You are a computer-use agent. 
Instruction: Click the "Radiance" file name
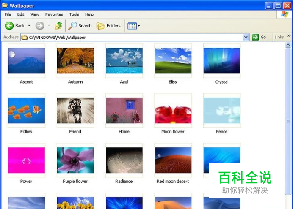click(x=124, y=181)
